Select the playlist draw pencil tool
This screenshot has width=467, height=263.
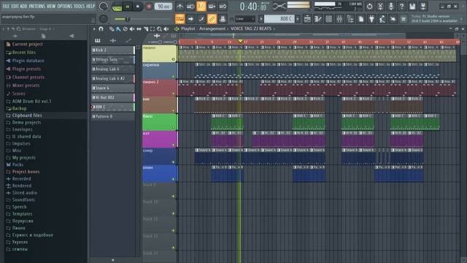pos(112,29)
